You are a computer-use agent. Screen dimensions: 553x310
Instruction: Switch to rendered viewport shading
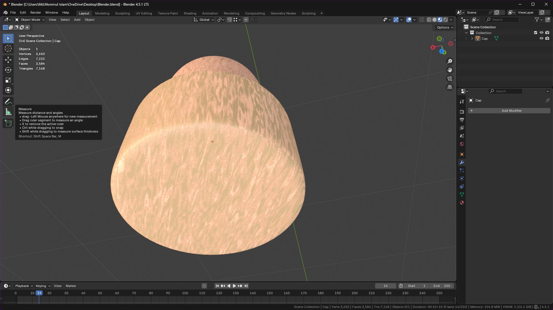446,20
